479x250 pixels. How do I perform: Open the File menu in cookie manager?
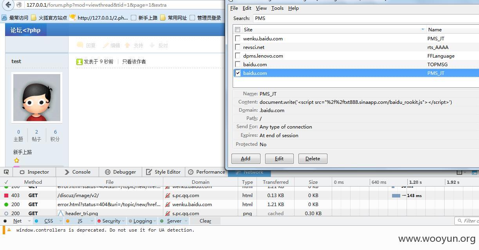[234, 8]
